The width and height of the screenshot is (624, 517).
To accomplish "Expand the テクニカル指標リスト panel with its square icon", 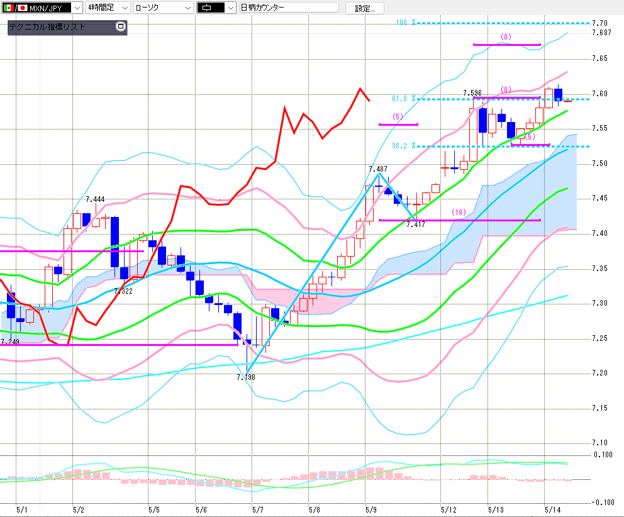I will tap(121, 26).
